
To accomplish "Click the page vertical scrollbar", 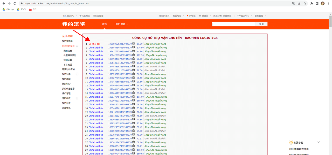I will pos(330,78).
